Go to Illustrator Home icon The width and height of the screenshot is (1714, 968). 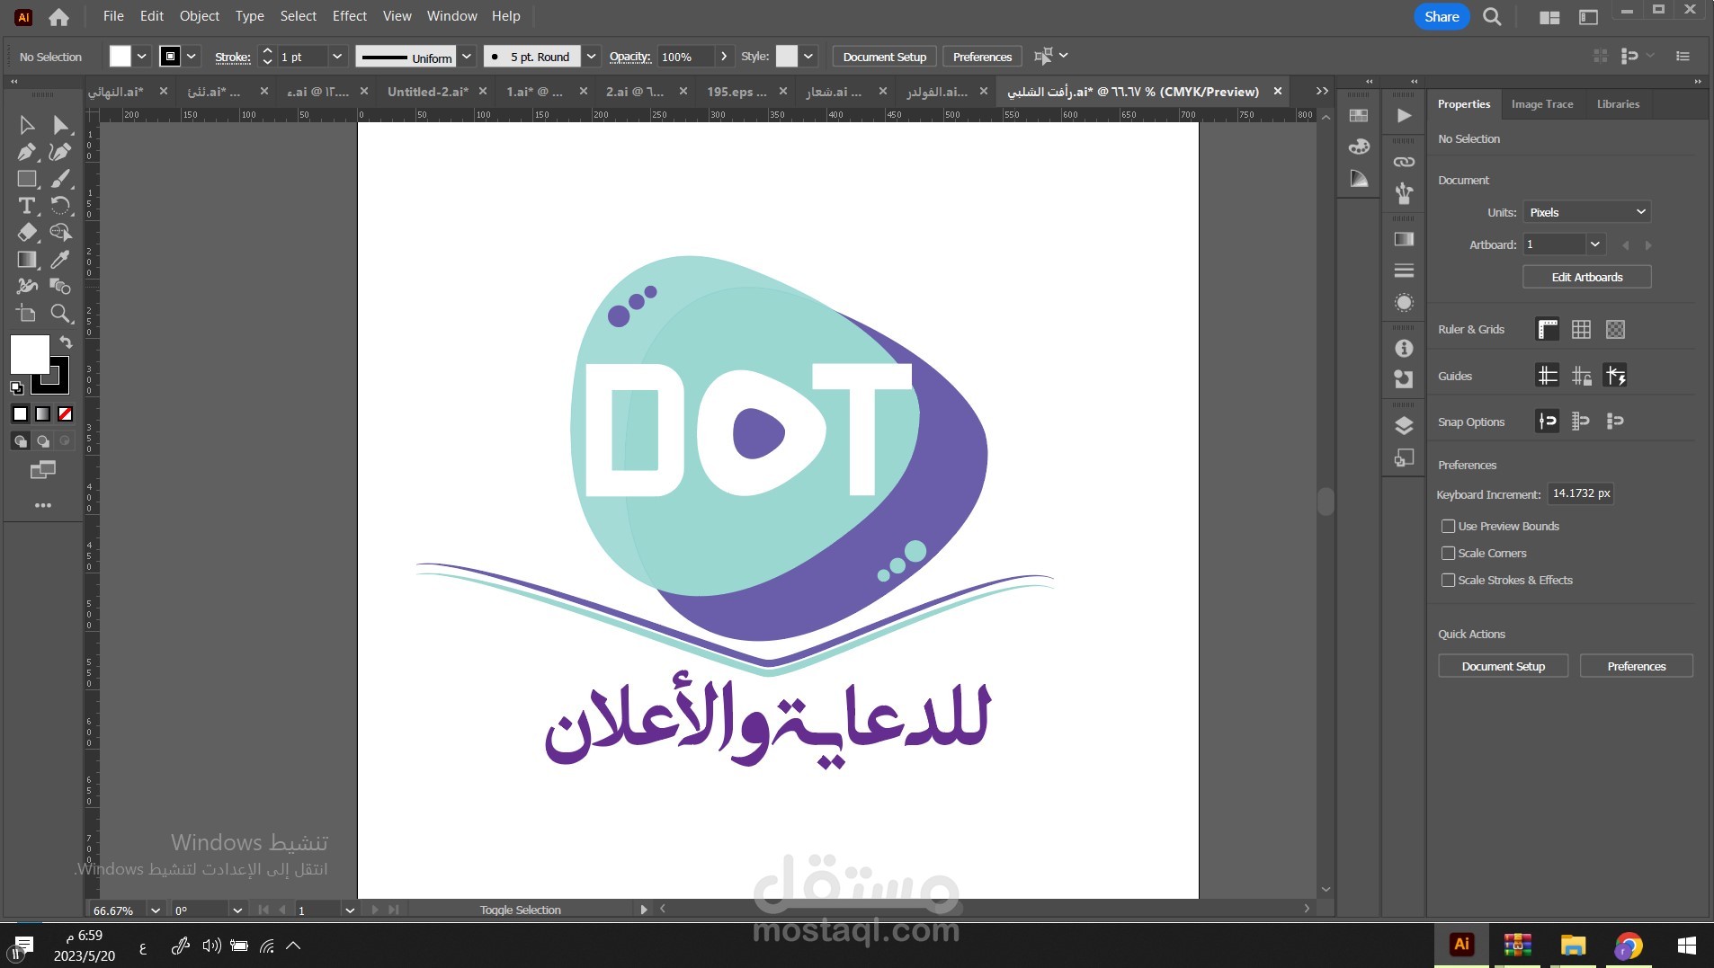[x=58, y=16]
